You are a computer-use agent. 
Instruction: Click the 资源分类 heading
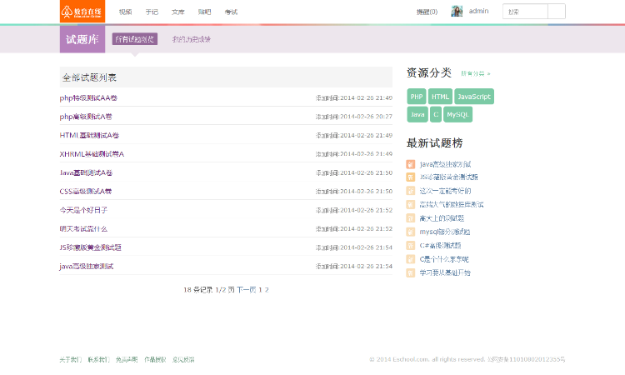pyautogui.click(x=429, y=73)
